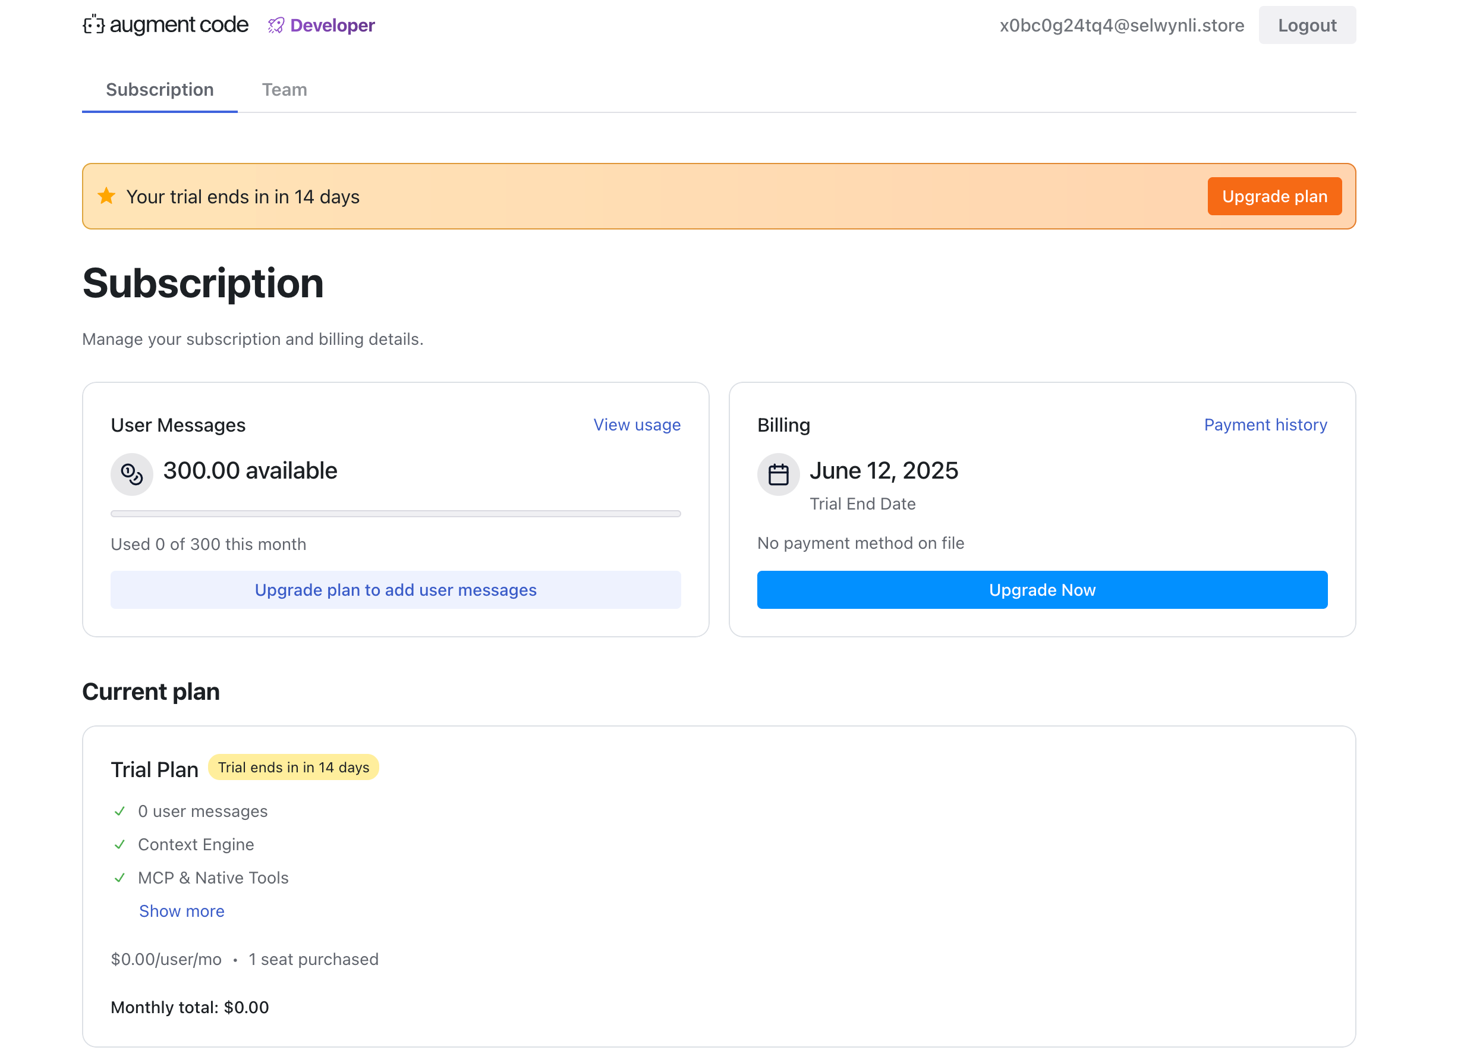Expand plan features with Show more

point(182,911)
